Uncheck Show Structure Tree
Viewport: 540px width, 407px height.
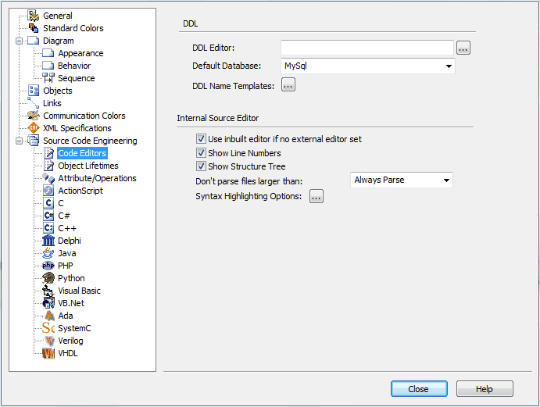tap(201, 166)
